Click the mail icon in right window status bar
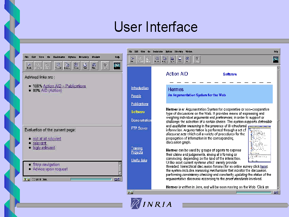Image resolution: width=289 pixels, height=217 pixels. pyautogui.click(x=276, y=192)
